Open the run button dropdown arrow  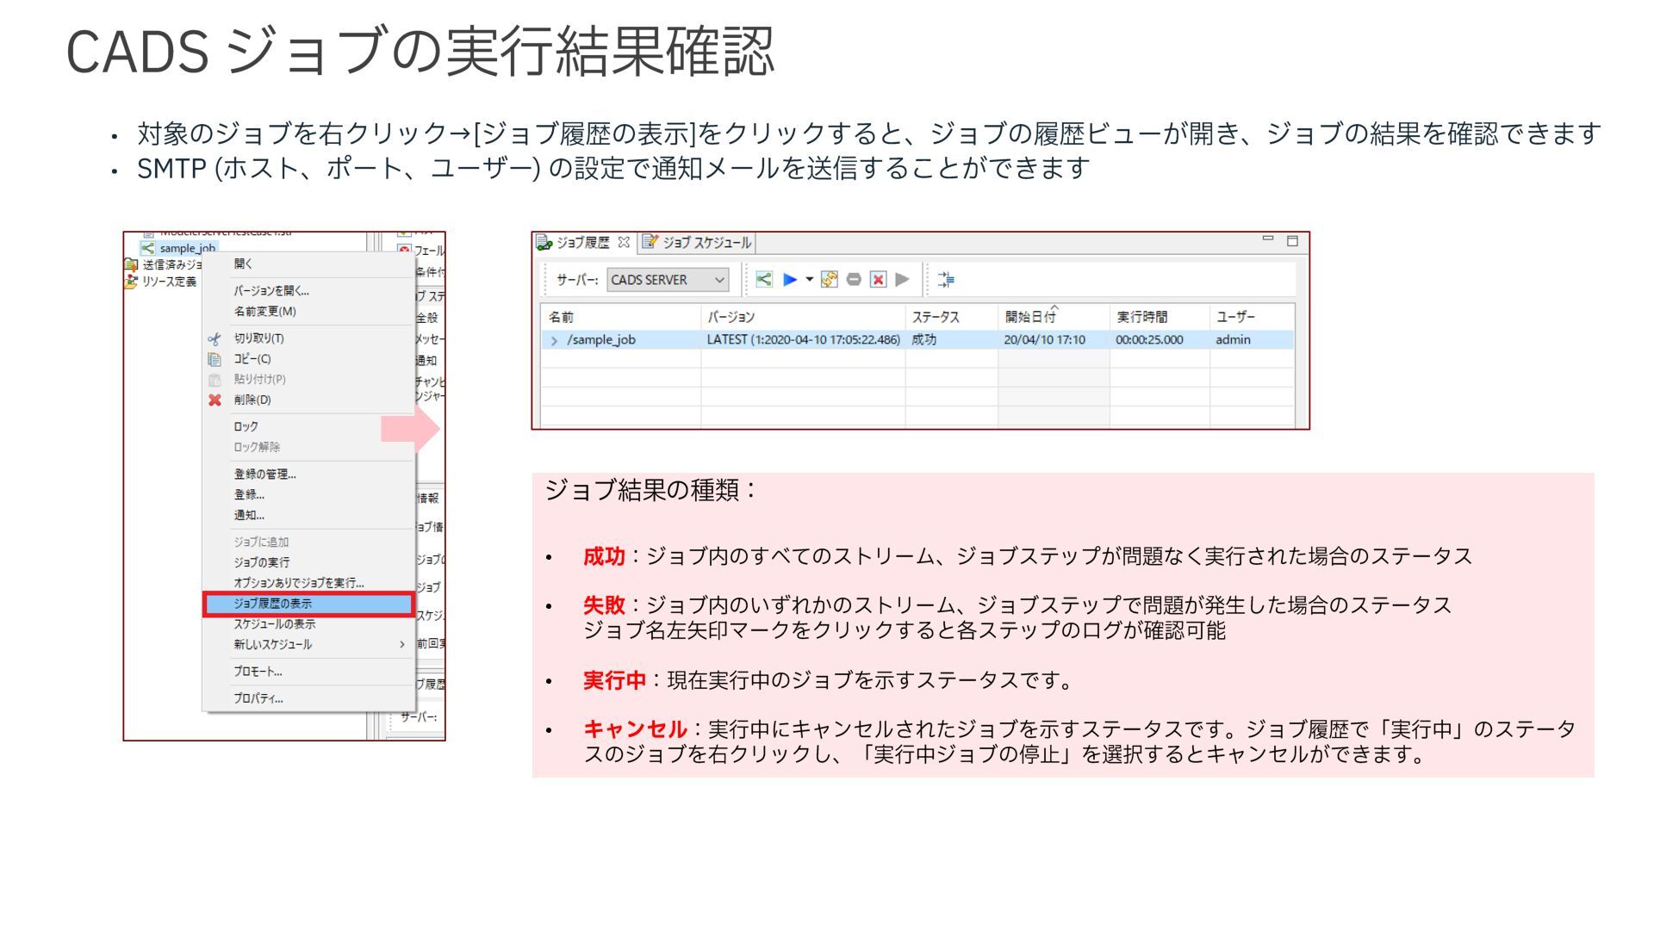(809, 280)
